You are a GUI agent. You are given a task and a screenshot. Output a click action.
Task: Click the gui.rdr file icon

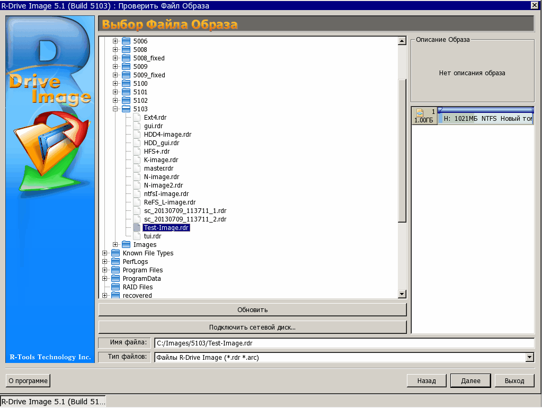(137, 126)
